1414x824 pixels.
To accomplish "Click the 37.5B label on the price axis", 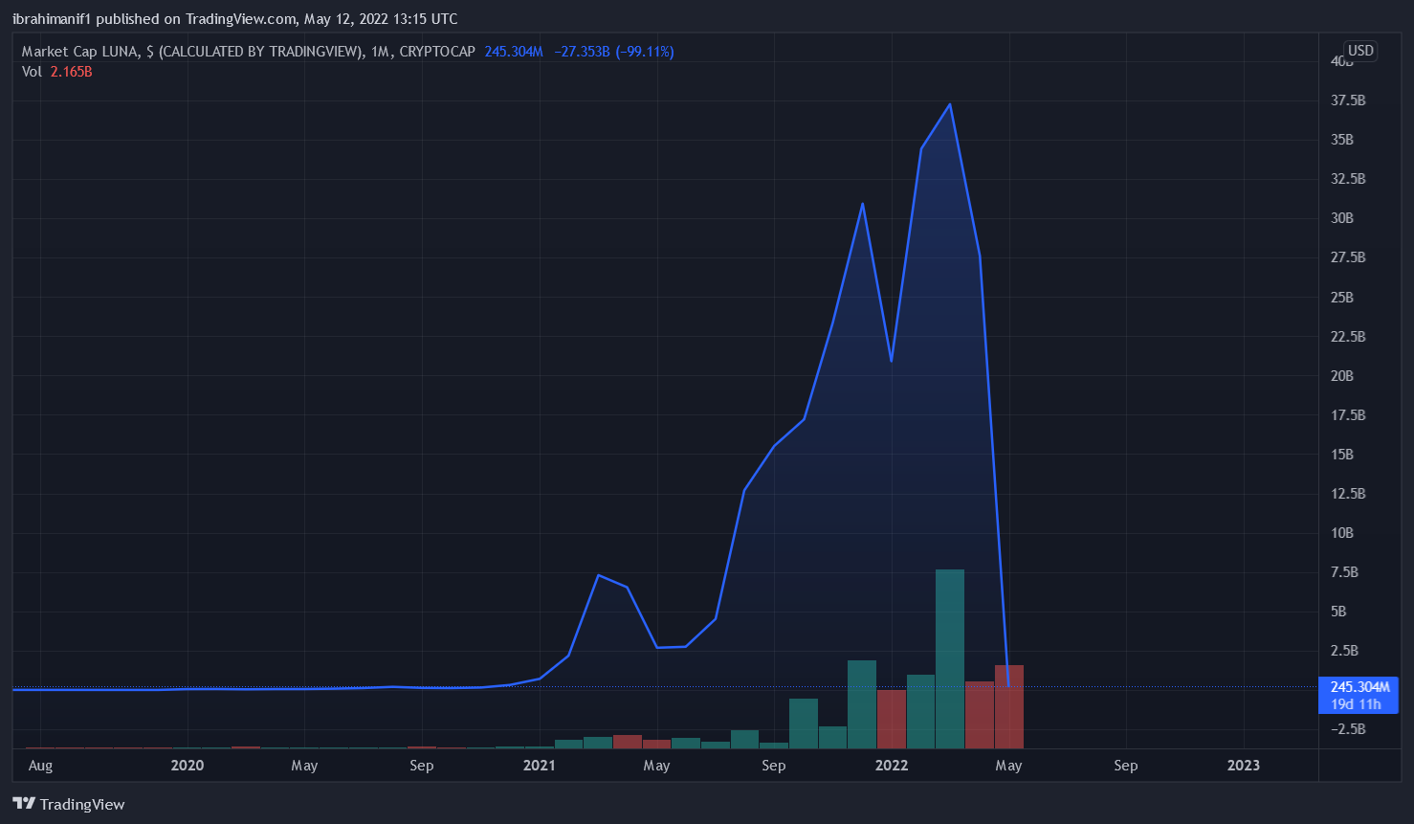I will (x=1347, y=100).
